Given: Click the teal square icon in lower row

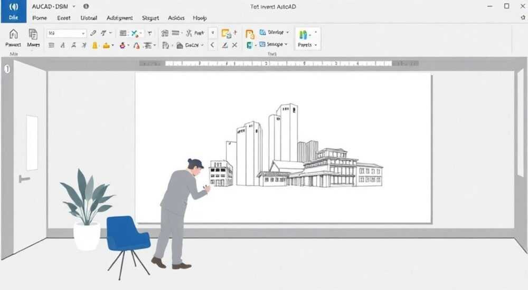Looking at the screenshot, I should 250,45.
